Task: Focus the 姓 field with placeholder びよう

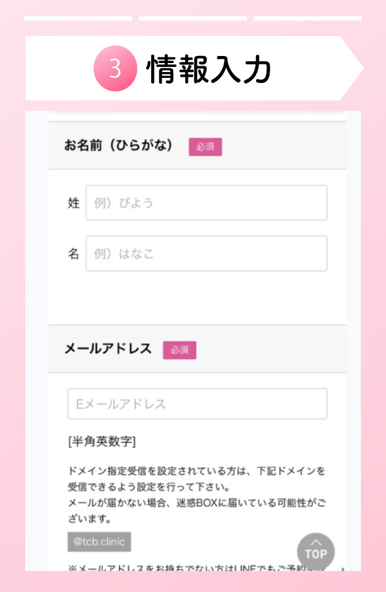Action: [206, 203]
